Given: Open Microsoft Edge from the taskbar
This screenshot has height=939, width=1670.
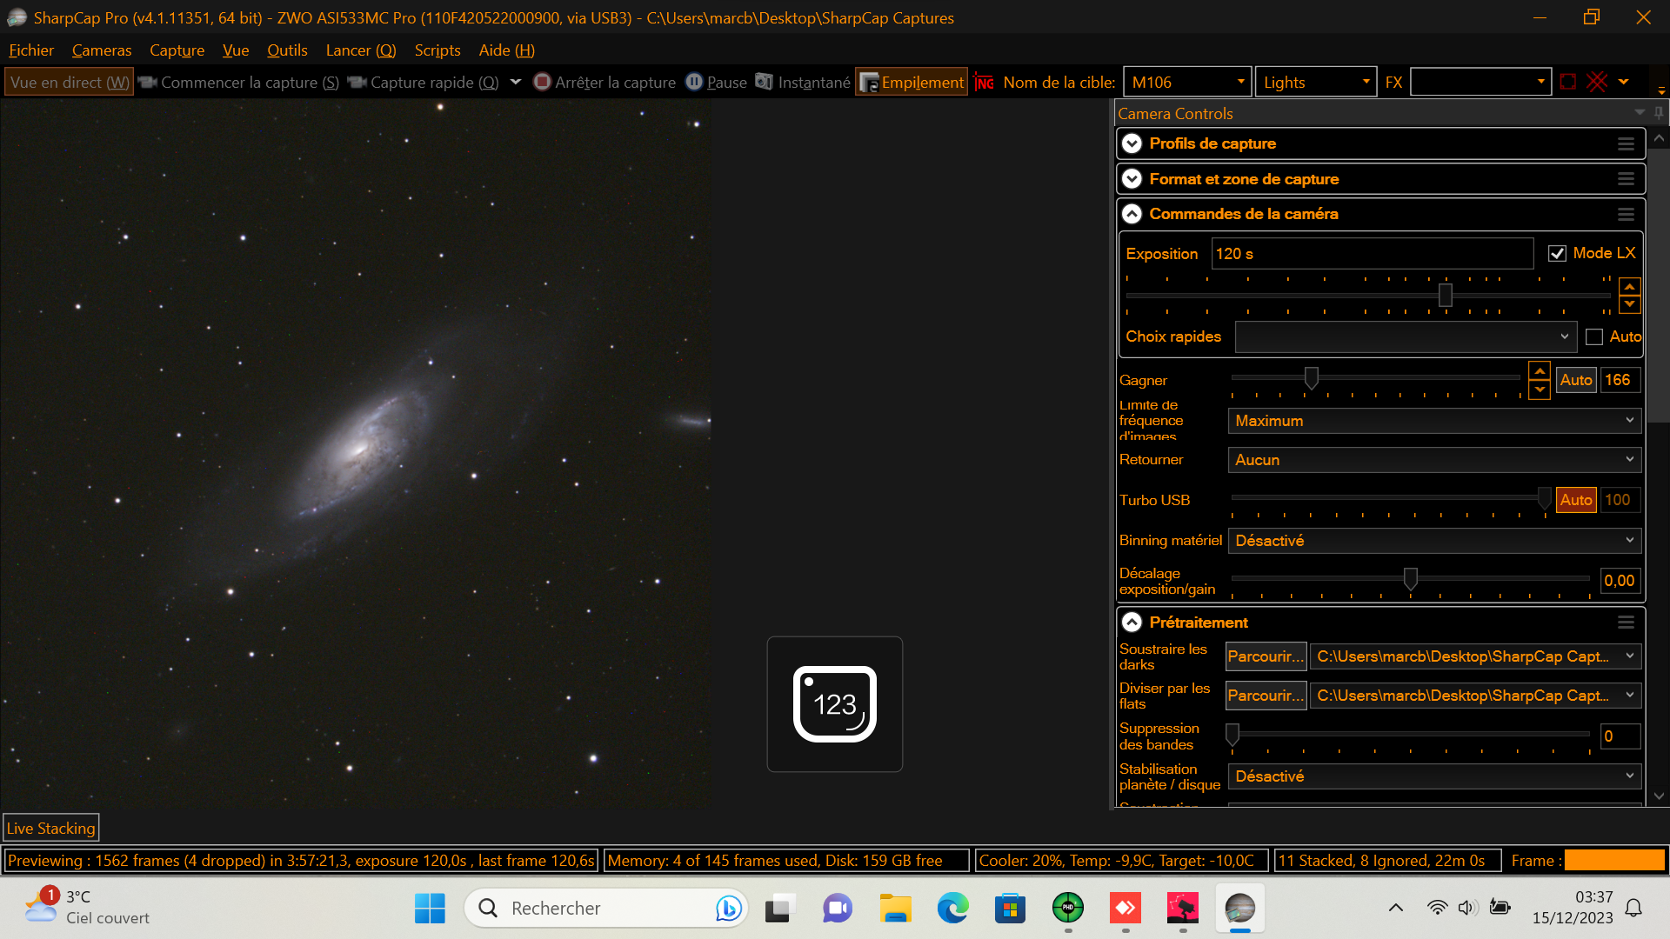Looking at the screenshot, I should (x=952, y=909).
